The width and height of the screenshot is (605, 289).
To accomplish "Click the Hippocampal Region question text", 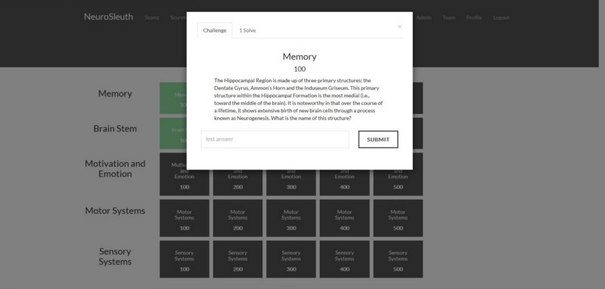I will (299, 100).
